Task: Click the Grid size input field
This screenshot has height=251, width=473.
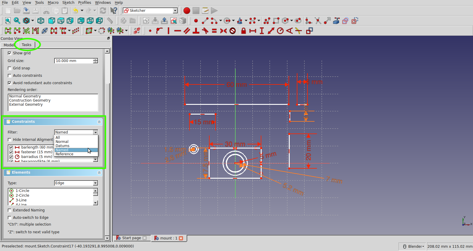Action: (74, 61)
